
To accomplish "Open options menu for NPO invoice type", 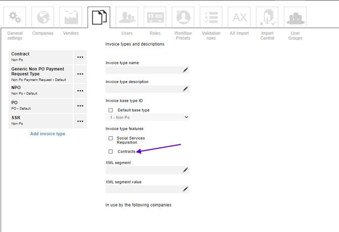I will pyautogui.click(x=80, y=91).
